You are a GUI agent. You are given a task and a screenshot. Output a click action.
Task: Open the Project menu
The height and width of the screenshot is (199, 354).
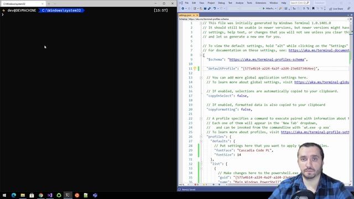pos(211,3)
